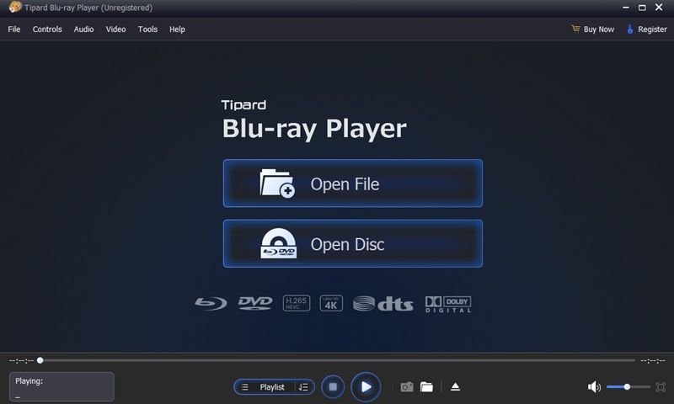The width and height of the screenshot is (674, 404).
Task: Click the large Open File button
Action: (353, 183)
